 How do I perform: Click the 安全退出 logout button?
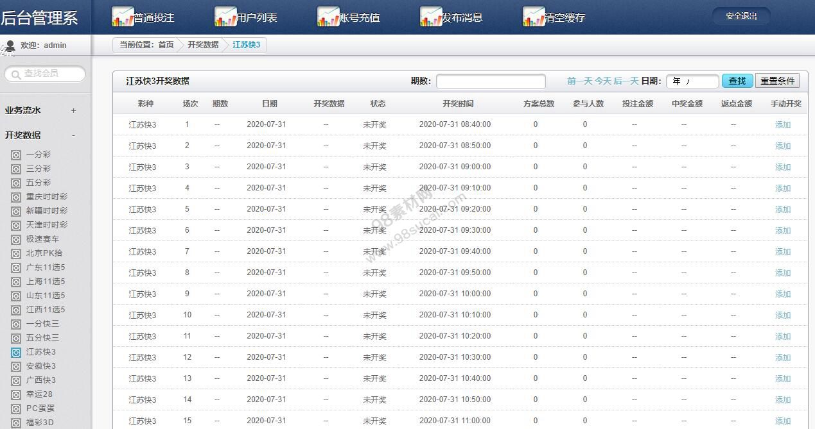coord(741,16)
